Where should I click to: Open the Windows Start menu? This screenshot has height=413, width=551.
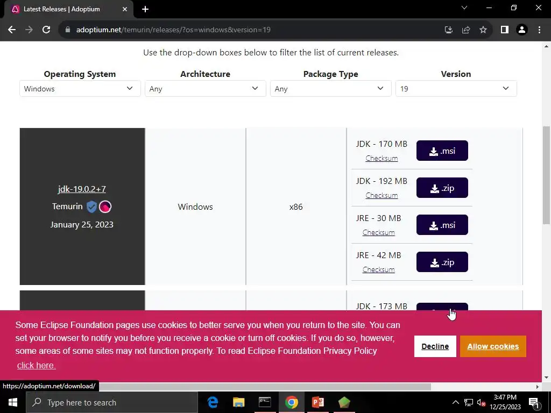(x=13, y=402)
